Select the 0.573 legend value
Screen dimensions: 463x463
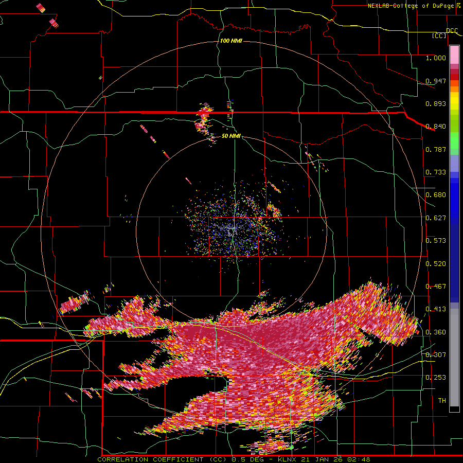(x=436, y=241)
